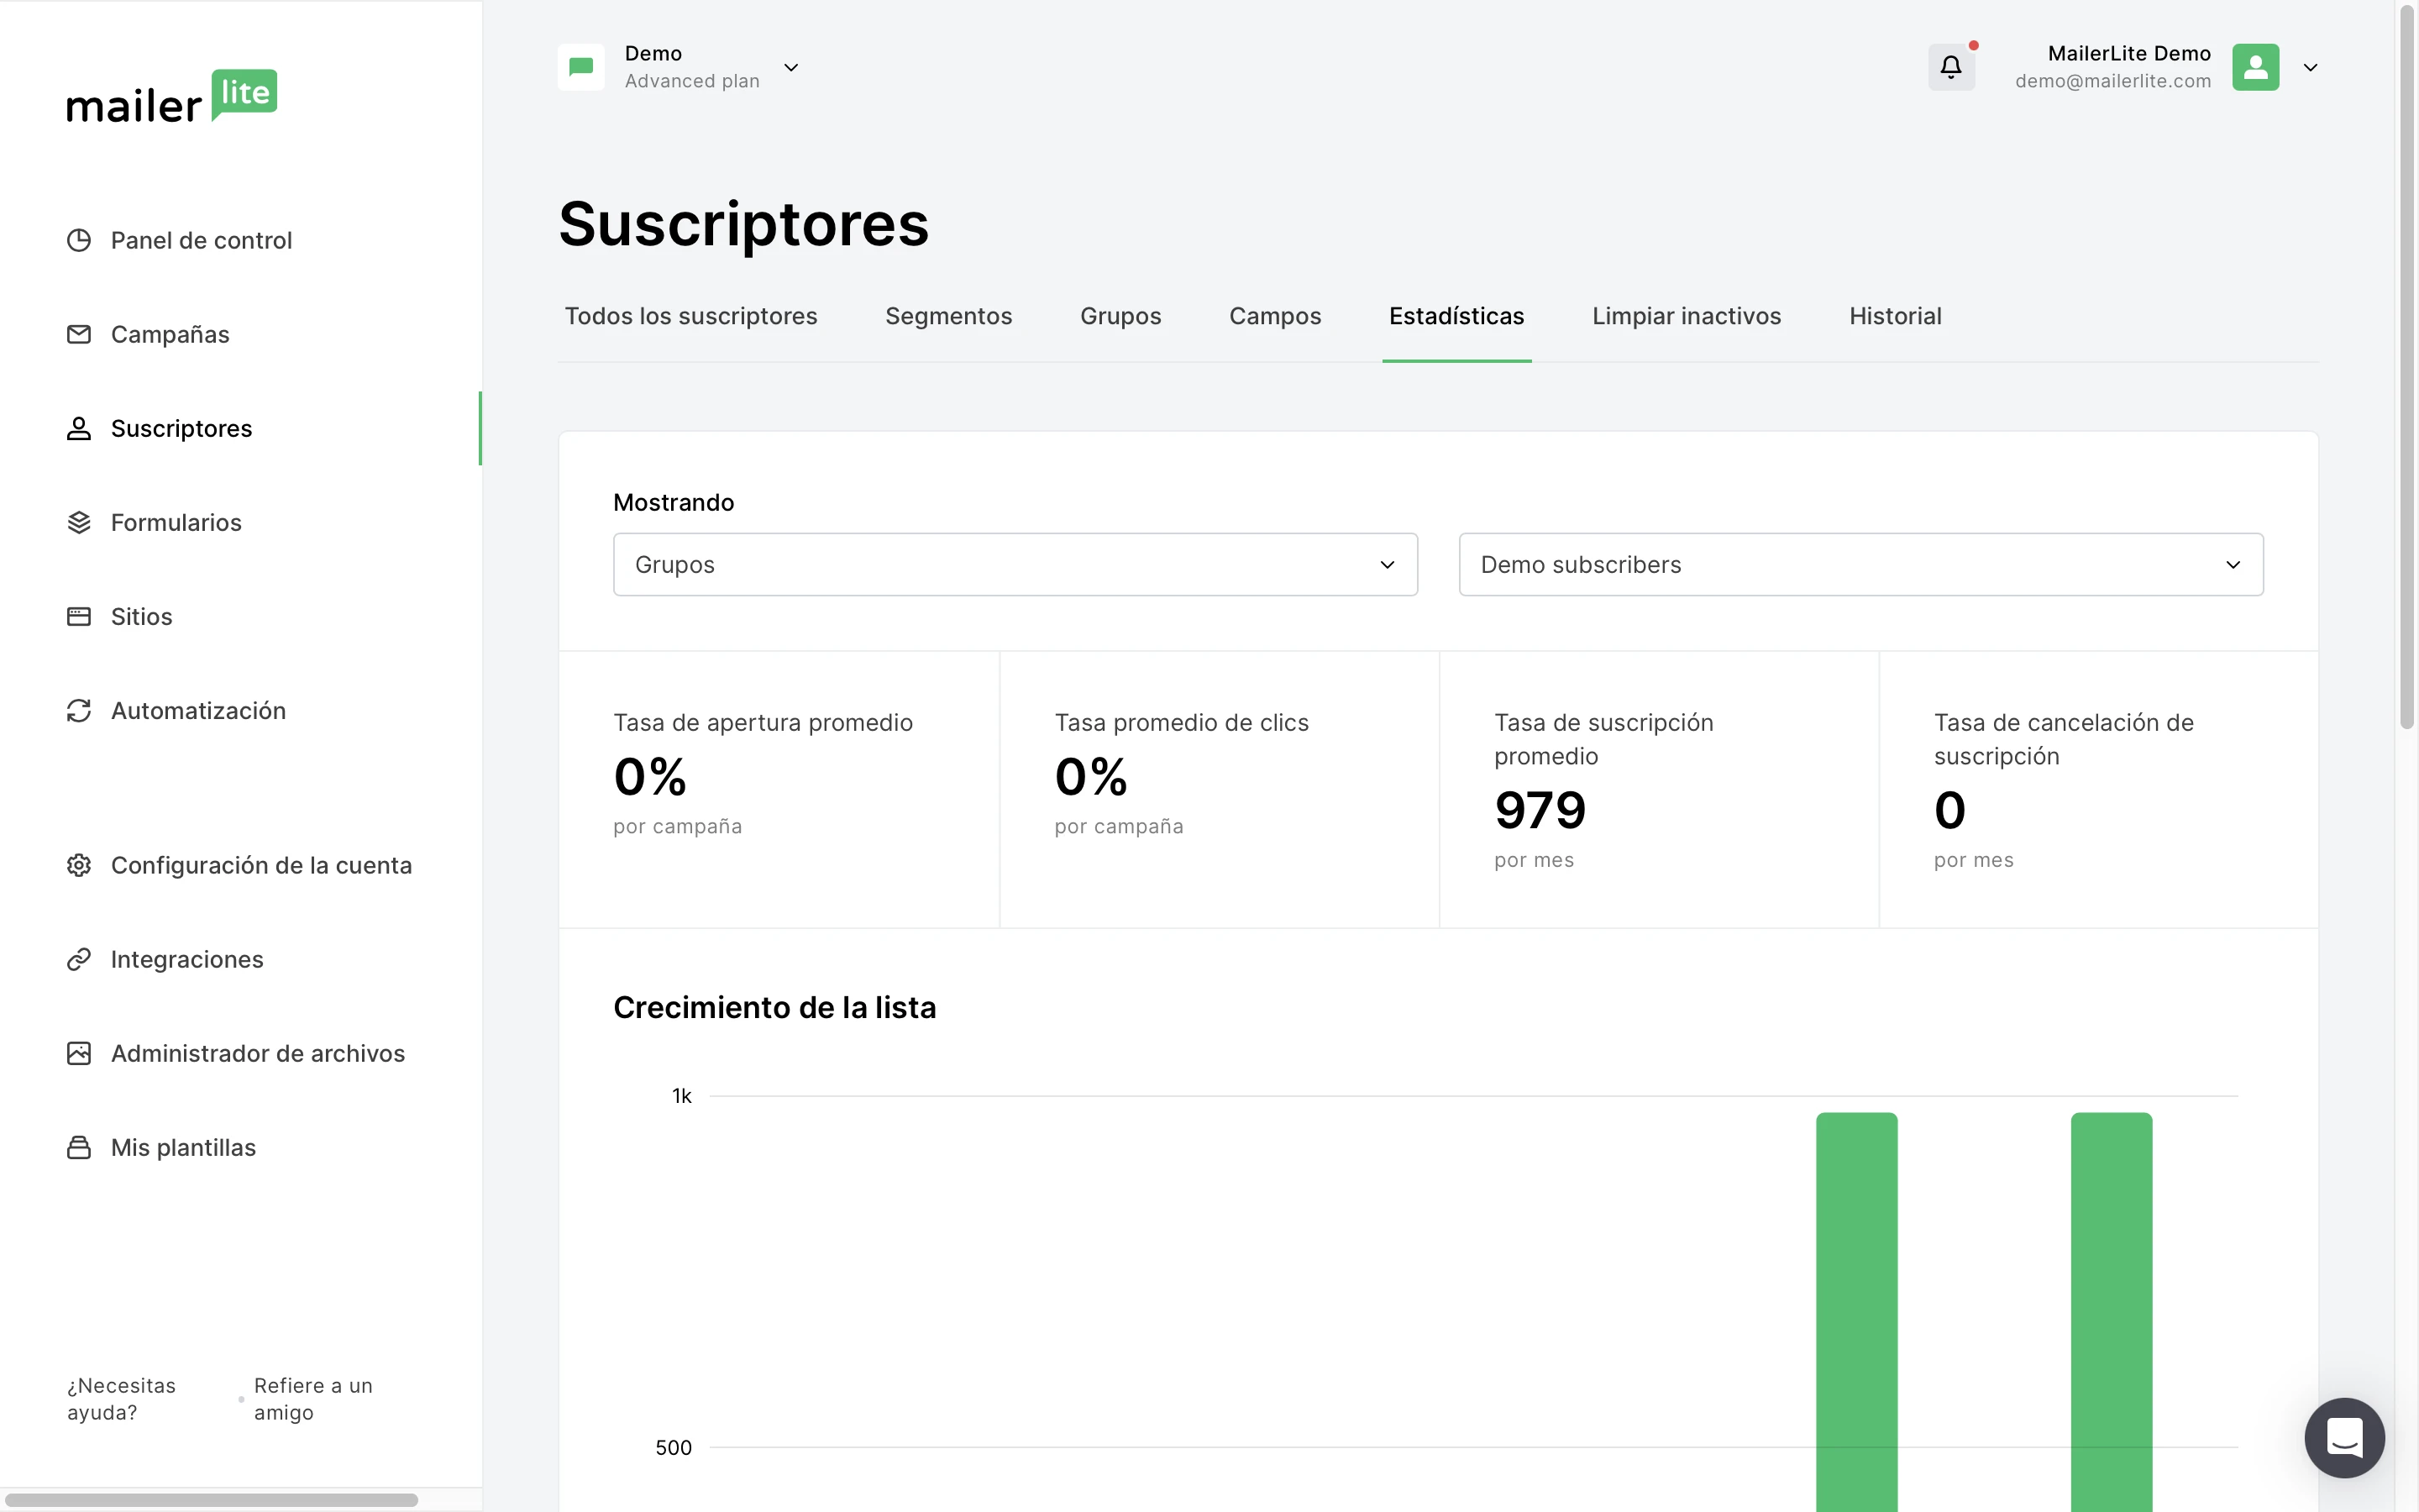Click the first green chart bar
Viewport: 2419px width, 1512px height.
(x=1856, y=1312)
